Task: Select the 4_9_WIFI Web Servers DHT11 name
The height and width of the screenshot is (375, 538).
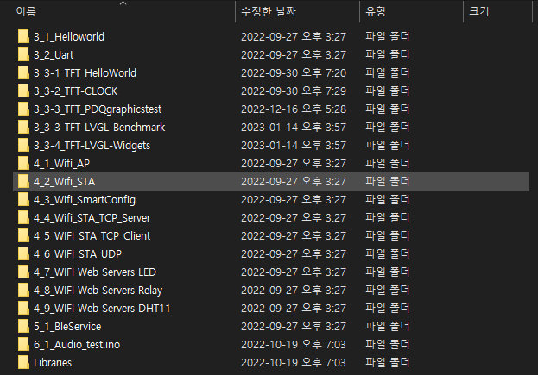Action: [102, 309]
